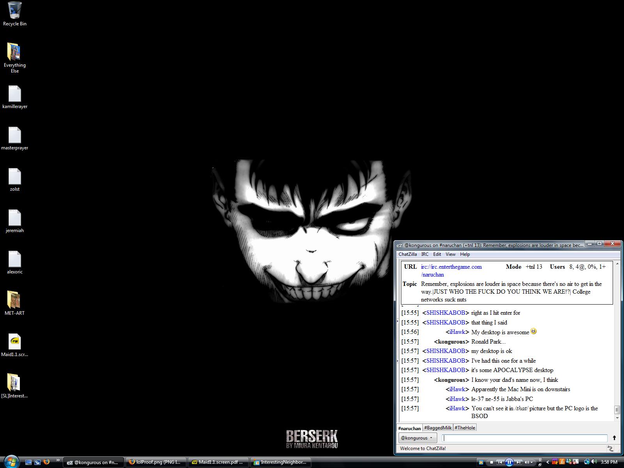The image size is (624, 468).
Task: Select the Maid1.1.scr PDF desktop icon
Action: 15,345
